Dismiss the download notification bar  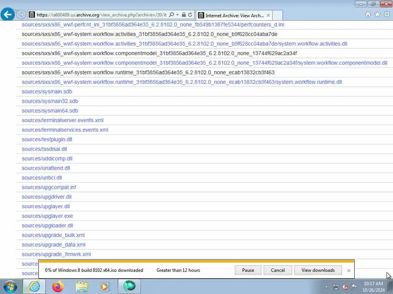click(348, 271)
